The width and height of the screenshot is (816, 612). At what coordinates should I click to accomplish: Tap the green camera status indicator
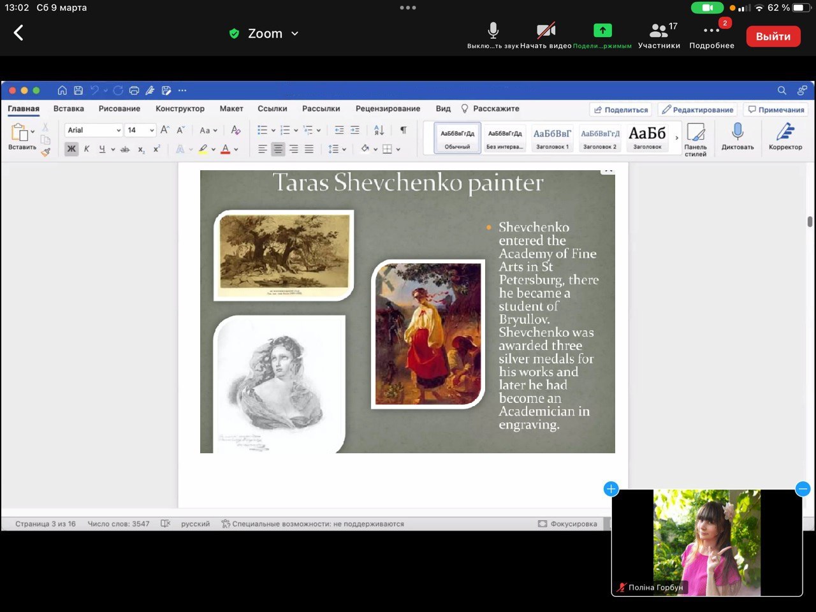[x=707, y=8]
